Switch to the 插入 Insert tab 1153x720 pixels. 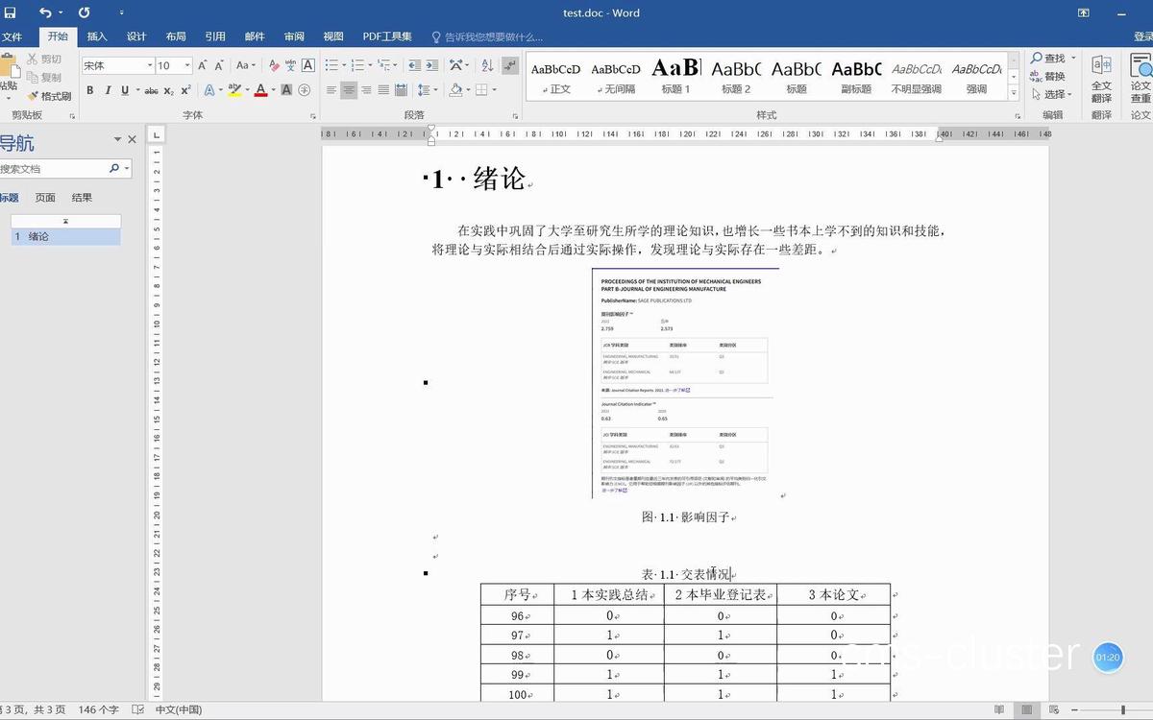click(x=97, y=36)
